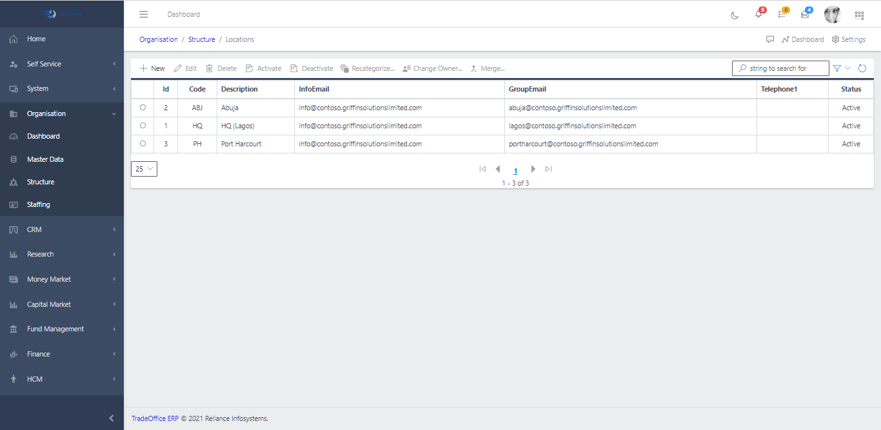881x430 pixels.
Task: Toggle dark mode moon icon
Action: (735, 15)
